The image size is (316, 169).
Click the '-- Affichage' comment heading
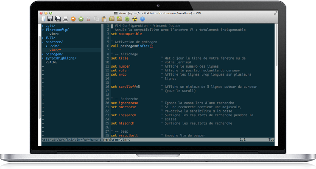126,54
